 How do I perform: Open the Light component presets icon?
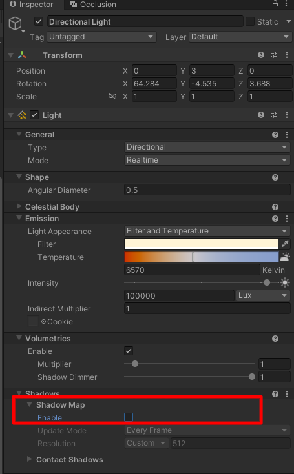(x=274, y=115)
